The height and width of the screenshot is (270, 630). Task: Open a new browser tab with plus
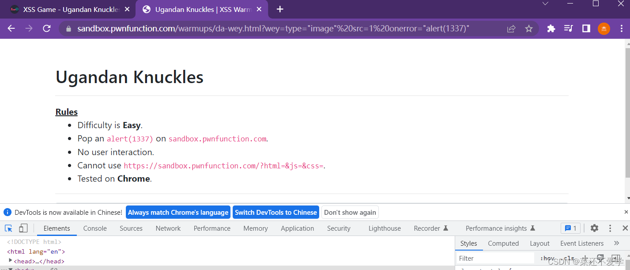280,9
